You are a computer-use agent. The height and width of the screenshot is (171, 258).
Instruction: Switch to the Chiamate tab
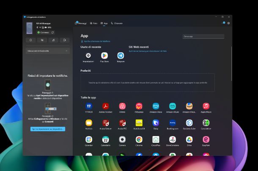pos(117,23)
